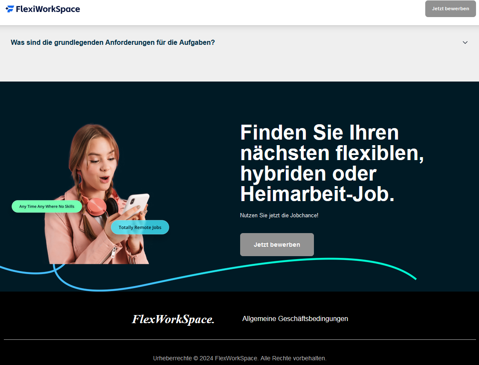Click the headline "Finden Sie Ihren nächsten flexiblen, hybriden oder Heimarbeit-Job."
The image size is (479, 365).
[332, 163]
